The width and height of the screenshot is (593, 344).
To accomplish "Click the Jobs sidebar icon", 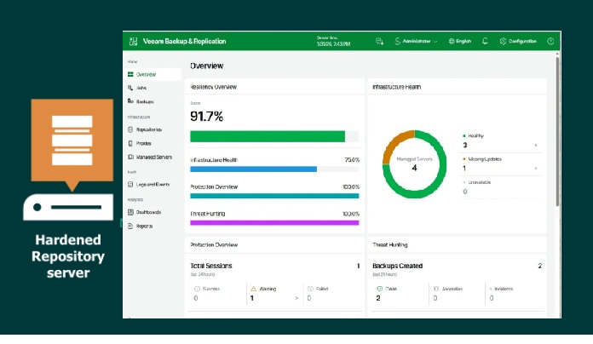I will tap(130, 88).
